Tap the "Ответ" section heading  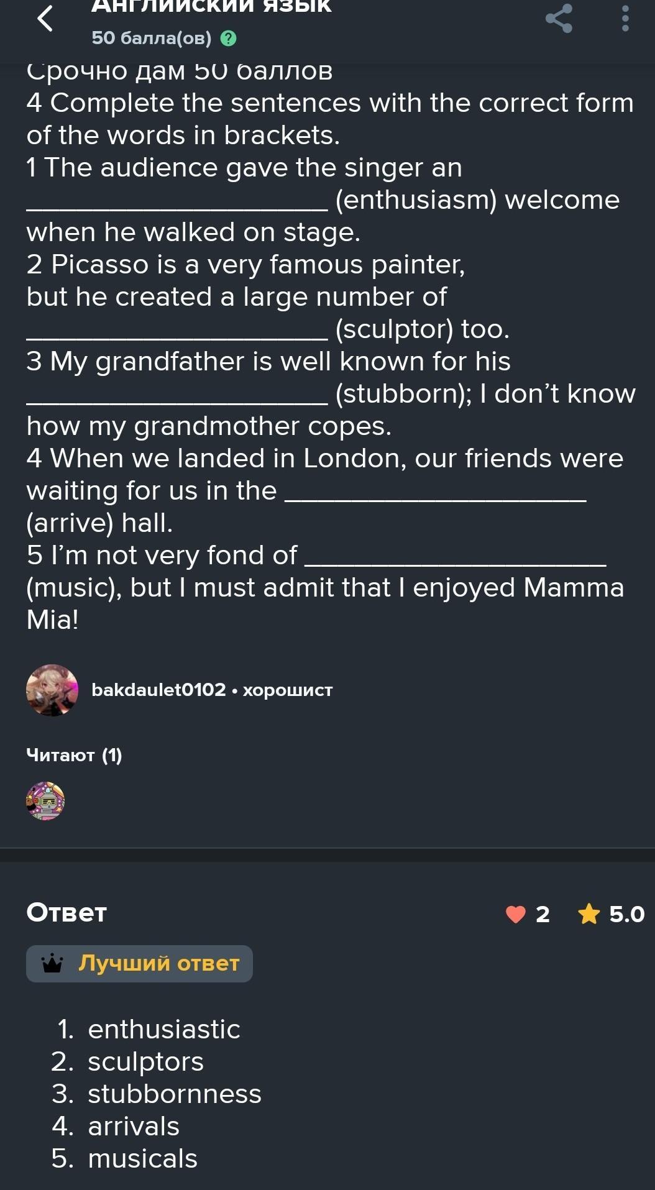66,913
